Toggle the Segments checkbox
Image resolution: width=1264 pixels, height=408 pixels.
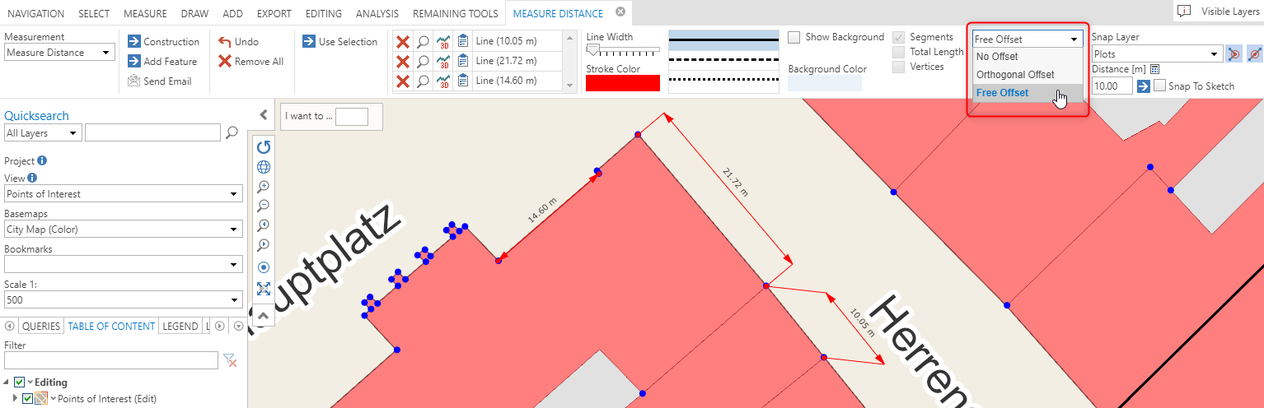click(899, 37)
